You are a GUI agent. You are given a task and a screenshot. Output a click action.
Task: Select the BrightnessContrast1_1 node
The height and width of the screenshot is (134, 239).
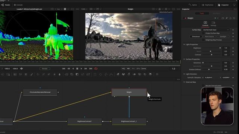[129, 122]
